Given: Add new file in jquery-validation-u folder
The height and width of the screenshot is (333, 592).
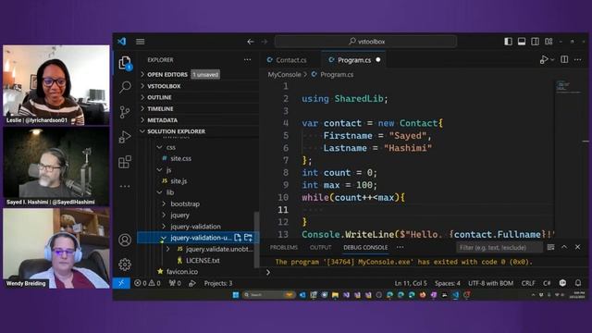Looking at the screenshot, I should point(238,238).
